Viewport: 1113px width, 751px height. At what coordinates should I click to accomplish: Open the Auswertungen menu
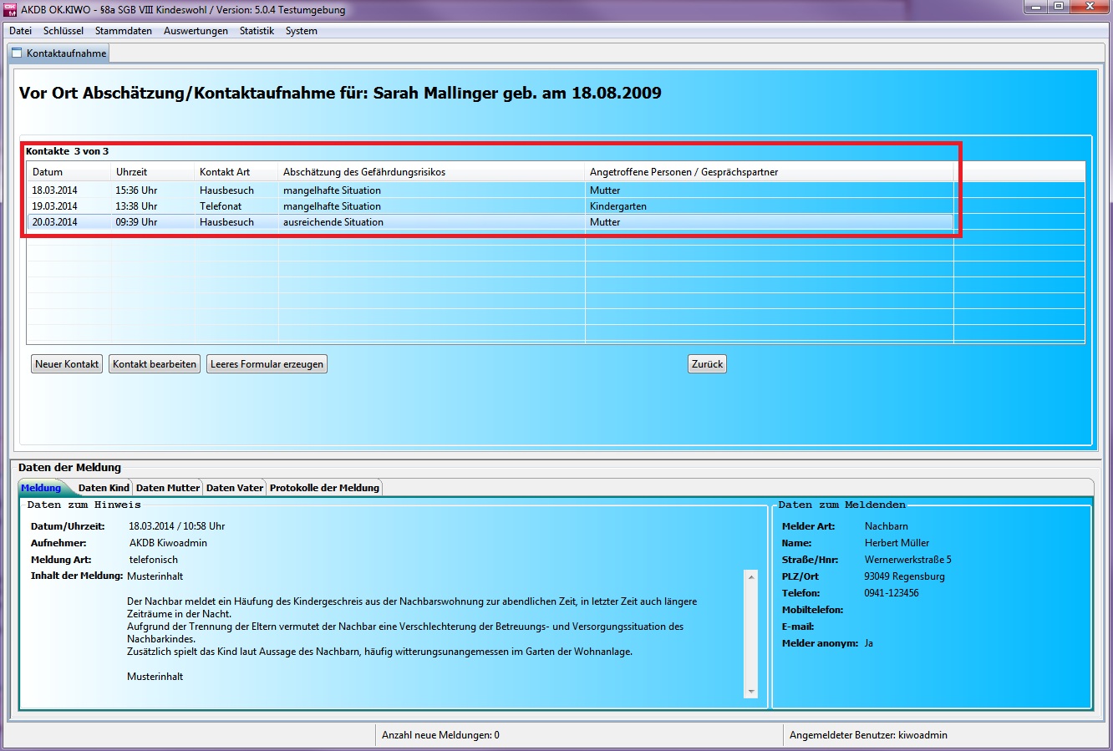click(196, 31)
